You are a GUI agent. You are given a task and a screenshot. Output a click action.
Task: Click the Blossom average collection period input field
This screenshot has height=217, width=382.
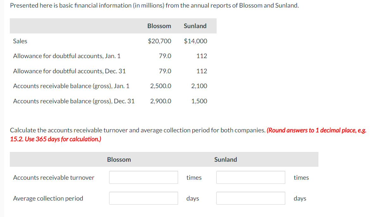[143, 198]
